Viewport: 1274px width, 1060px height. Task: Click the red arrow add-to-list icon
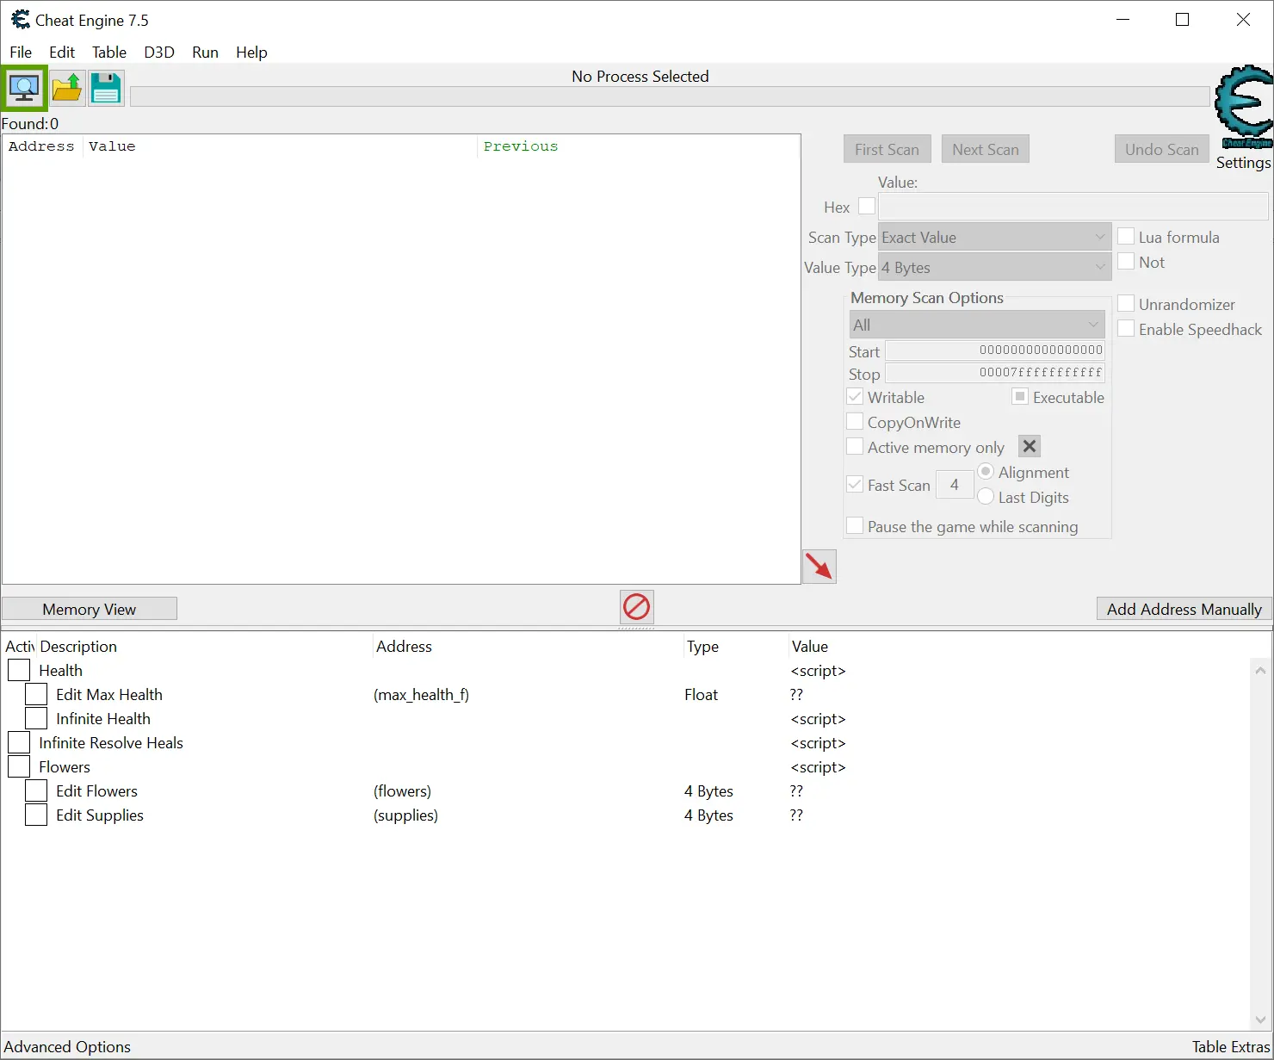click(x=819, y=567)
